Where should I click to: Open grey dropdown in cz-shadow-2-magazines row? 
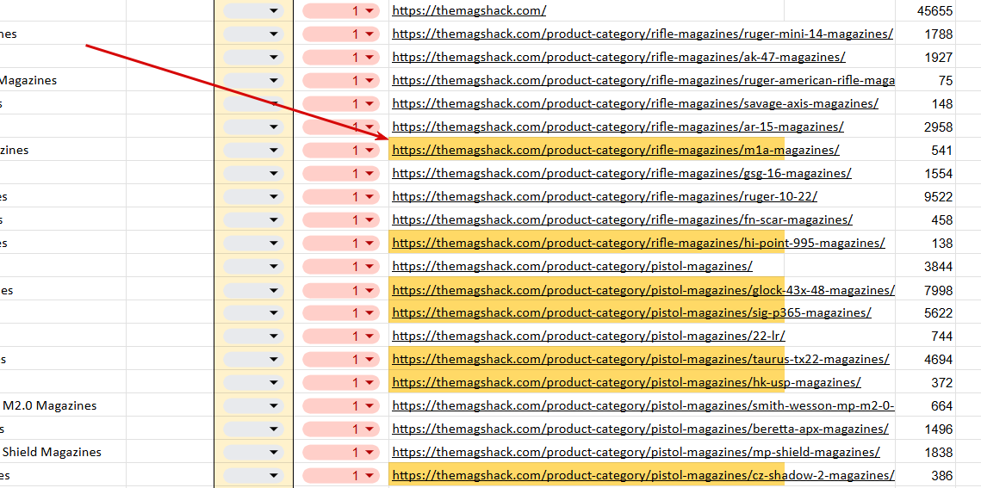(x=253, y=475)
